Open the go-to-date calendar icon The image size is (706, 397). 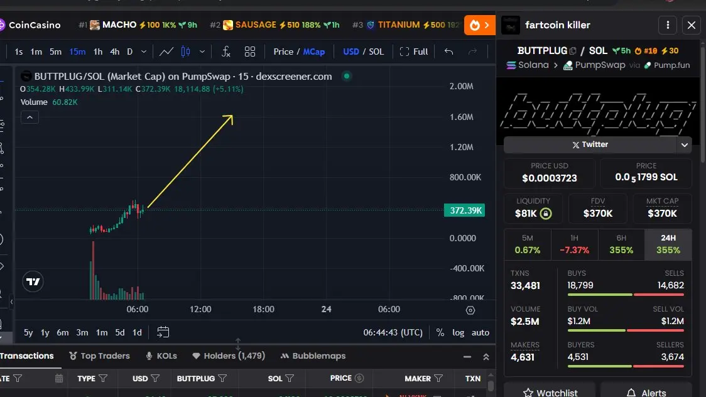pyautogui.click(x=163, y=332)
